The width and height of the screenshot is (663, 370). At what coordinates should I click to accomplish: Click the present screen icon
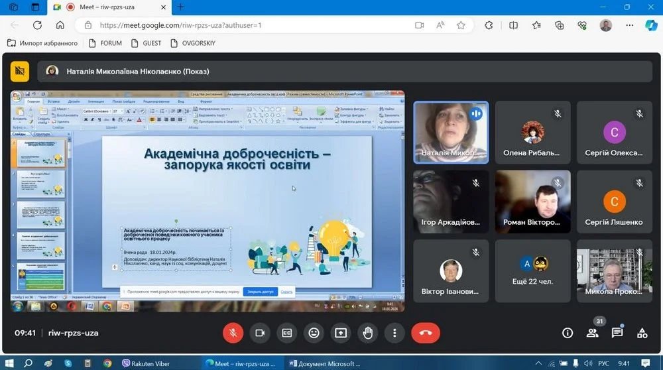click(341, 333)
